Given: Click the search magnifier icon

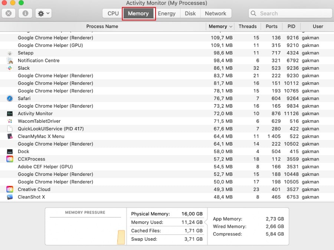Looking at the screenshot, I should (x=253, y=13).
